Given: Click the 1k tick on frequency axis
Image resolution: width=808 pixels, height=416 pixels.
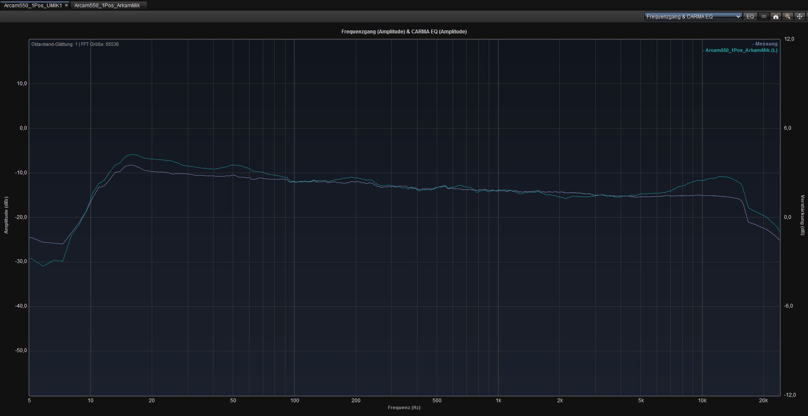Looking at the screenshot, I should coord(498,401).
